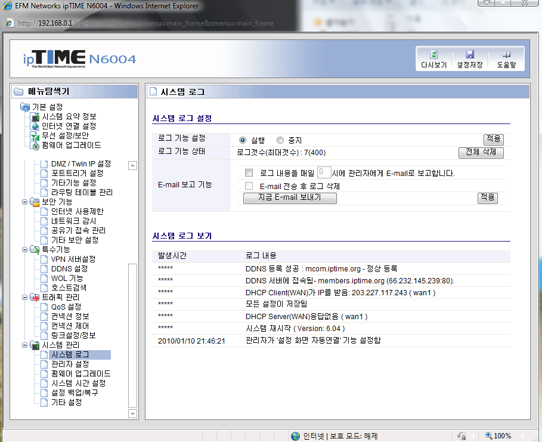The width and height of the screenshot is (542, 442).
Task: Click the 다시보기 refresh icon
Action: (433, 54)
